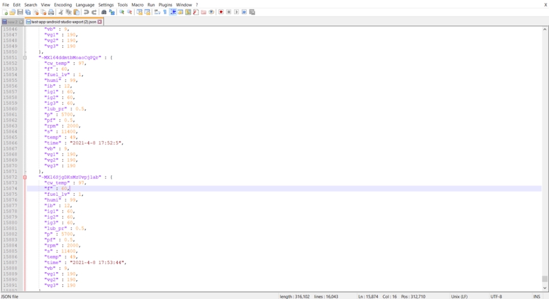The width and height of the screenshot is (549, 299).
Task: Click the "time" : "2021-4-8 17:52:5" line
Action: pyautogui.click(x=83, y=143)
